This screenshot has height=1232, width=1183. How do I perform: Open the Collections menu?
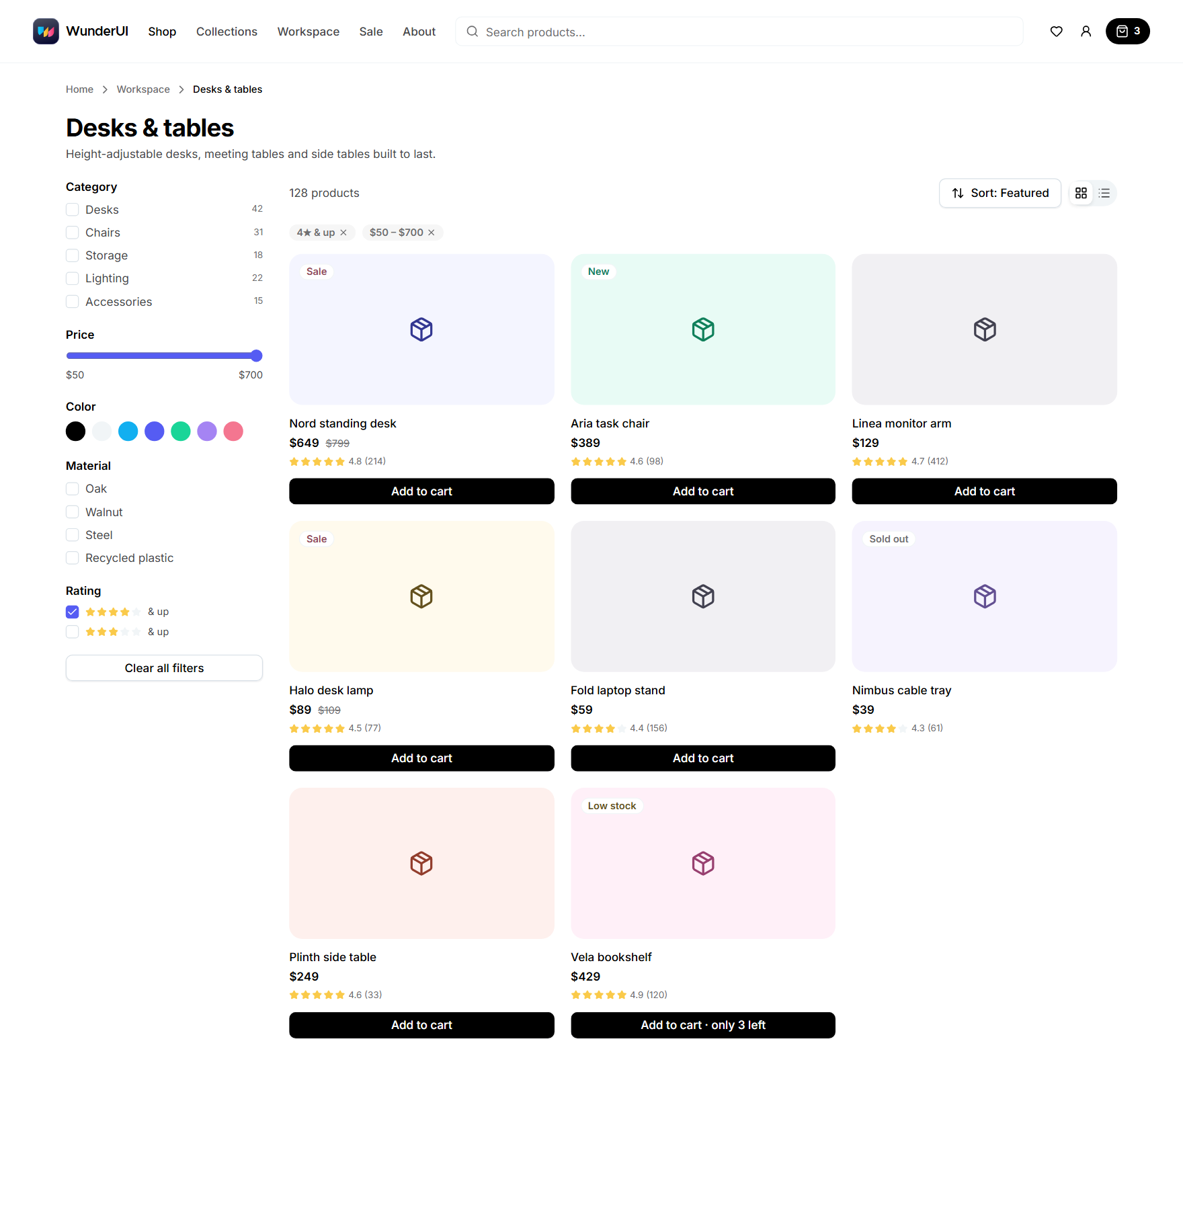click(x=227, y=32)
